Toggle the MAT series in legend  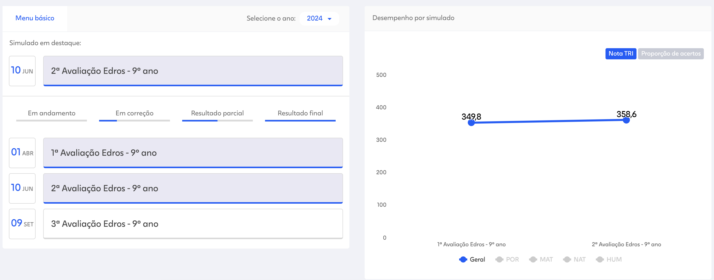tap(541, 259)
